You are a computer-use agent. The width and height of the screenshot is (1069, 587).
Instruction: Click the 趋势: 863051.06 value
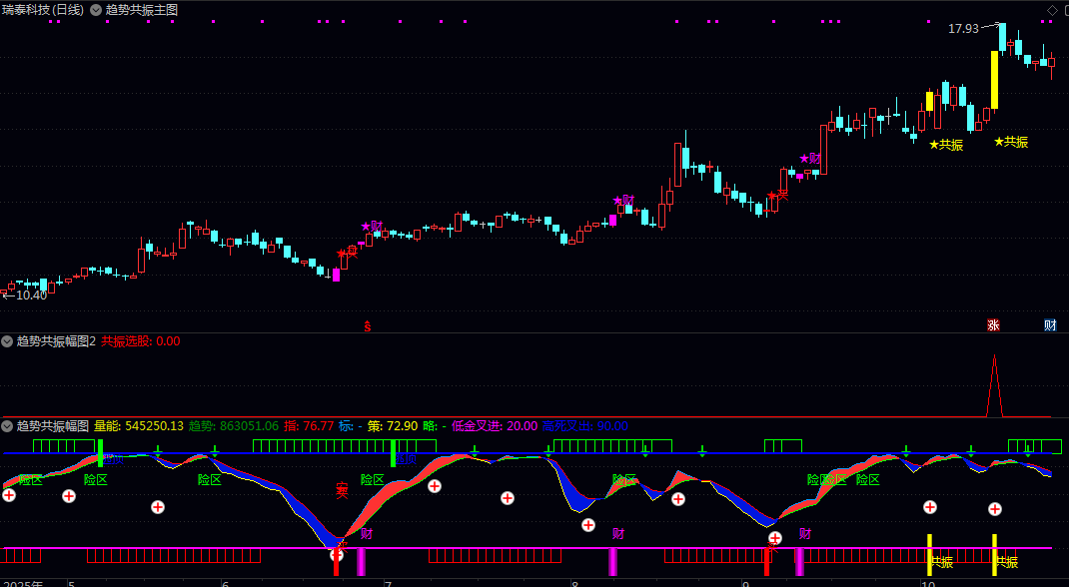tap(234, 426)
